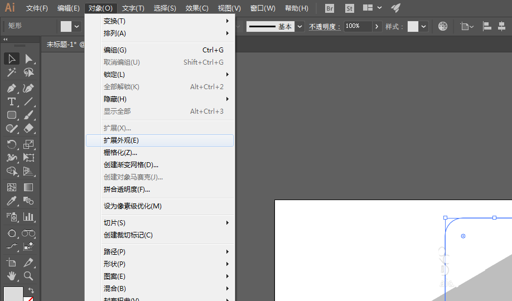512x301 pixels.
Task: Expand the 路径(P) submenu
Action: click(x=160, y=252)
